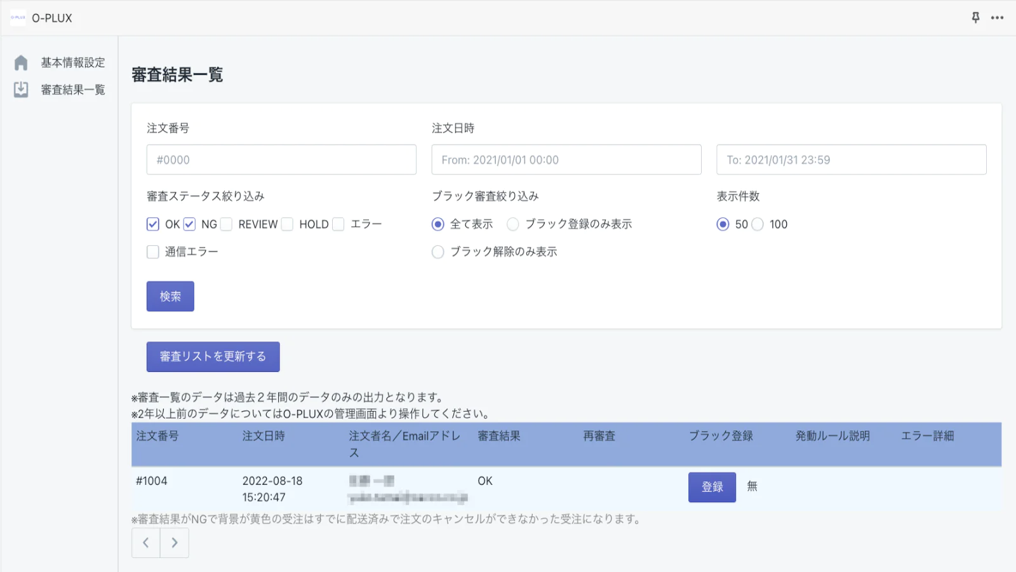Screen dimensions: 1016x572
Task: Check the HOLD status filter
Action: click(288, 224)
